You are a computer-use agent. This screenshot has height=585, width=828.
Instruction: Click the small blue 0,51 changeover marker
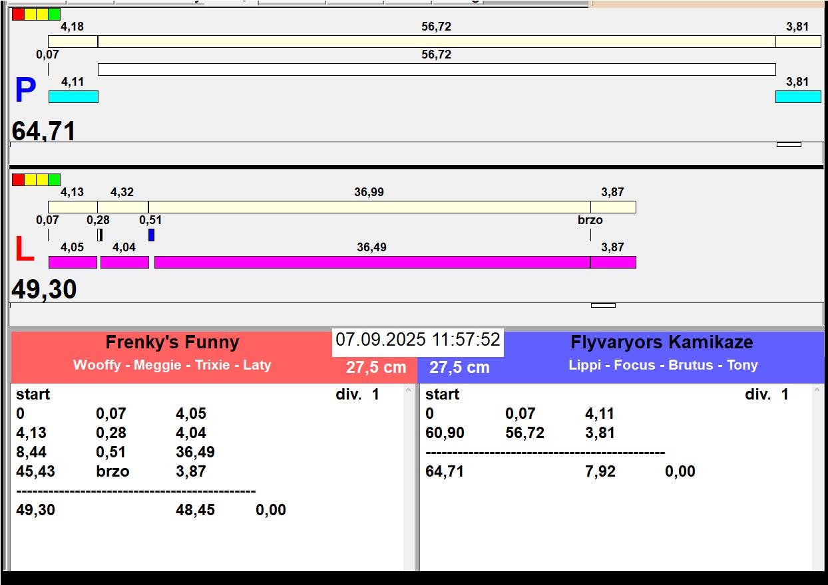point(151,235)
